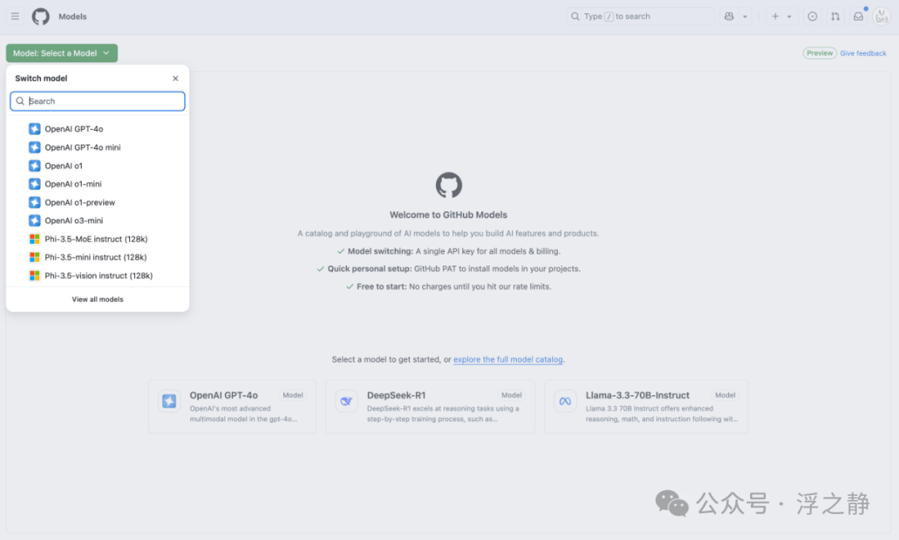Viewport: 899px width, 540px height.
Task: Select OpenAI GPT-4o mini from list
Action: coord(82,147)
